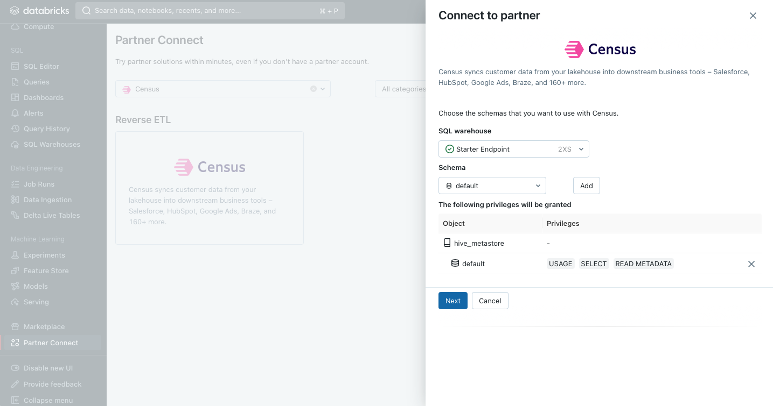Viewport: 773px width, 406px height.
Task: Click Collapse menu text
Action: click(48, 400)
